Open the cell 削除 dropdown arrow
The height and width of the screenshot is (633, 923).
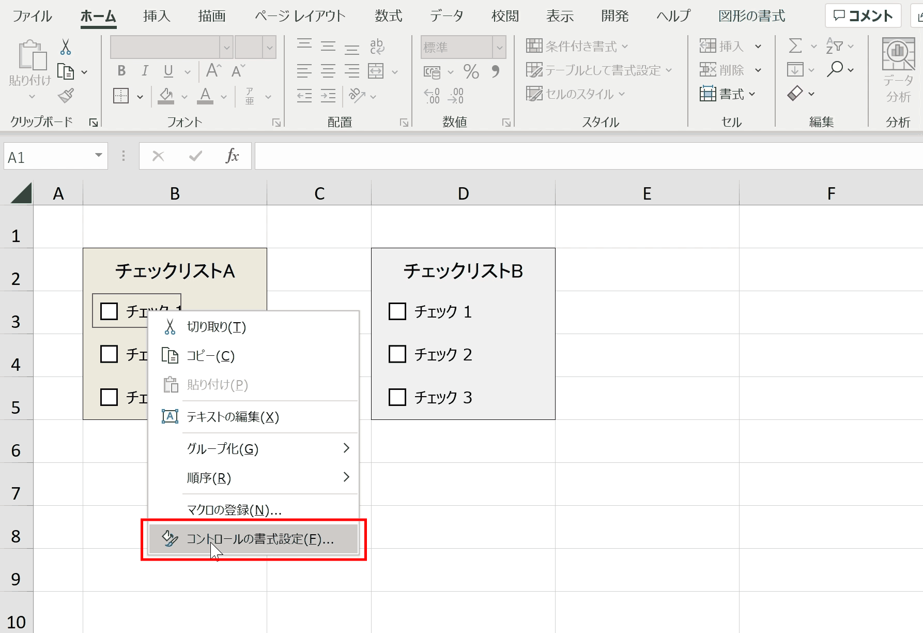[x=758, y=70]
